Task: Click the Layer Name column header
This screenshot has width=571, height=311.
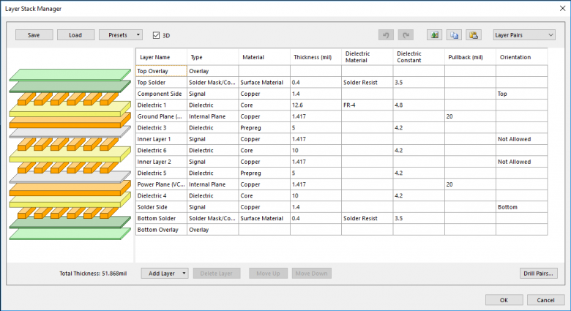Action: (x=161, y=57)
